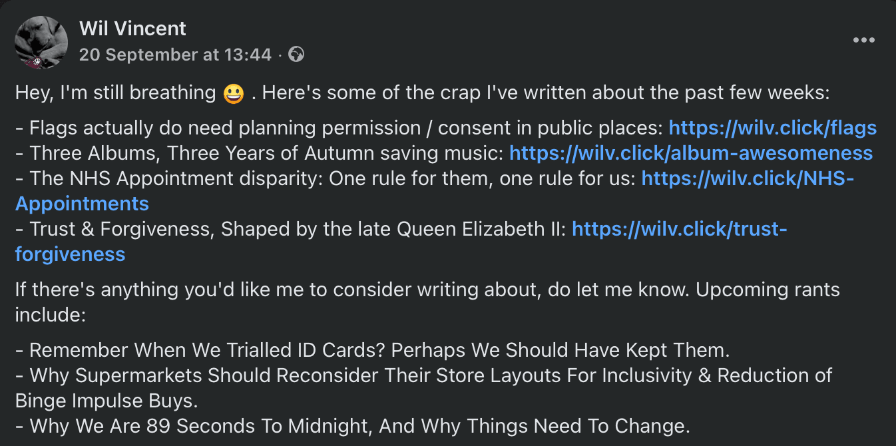Click the 20 September at 13:44 timestamp
The image size is (896, 446).
175,55
